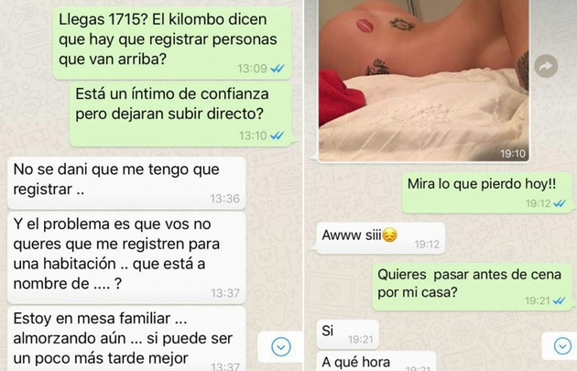Select the 'Awww siii' message bubble
The image size is (577, 371).
pos(379,238)
